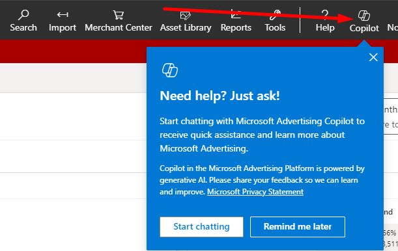This screenshot has width=398, height=251.
Task: Open Import via its arrow icon
Action: point(63,15)
